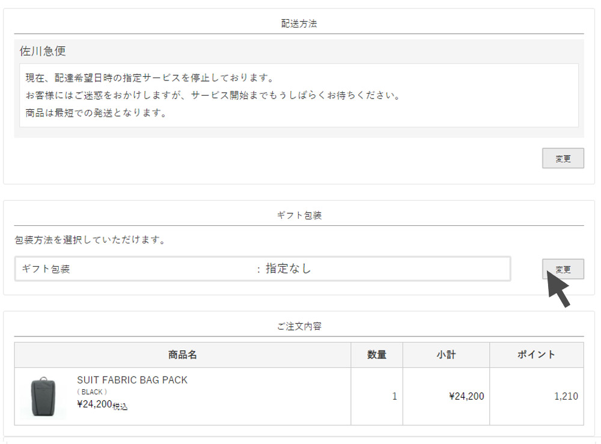This screenshot has width=601, height=444.
Task: Click the 数量 column header
Action: pyautogui.click(x=377, y=355)
